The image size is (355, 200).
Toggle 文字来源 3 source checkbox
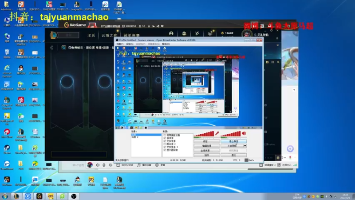[x=165, y=147]
